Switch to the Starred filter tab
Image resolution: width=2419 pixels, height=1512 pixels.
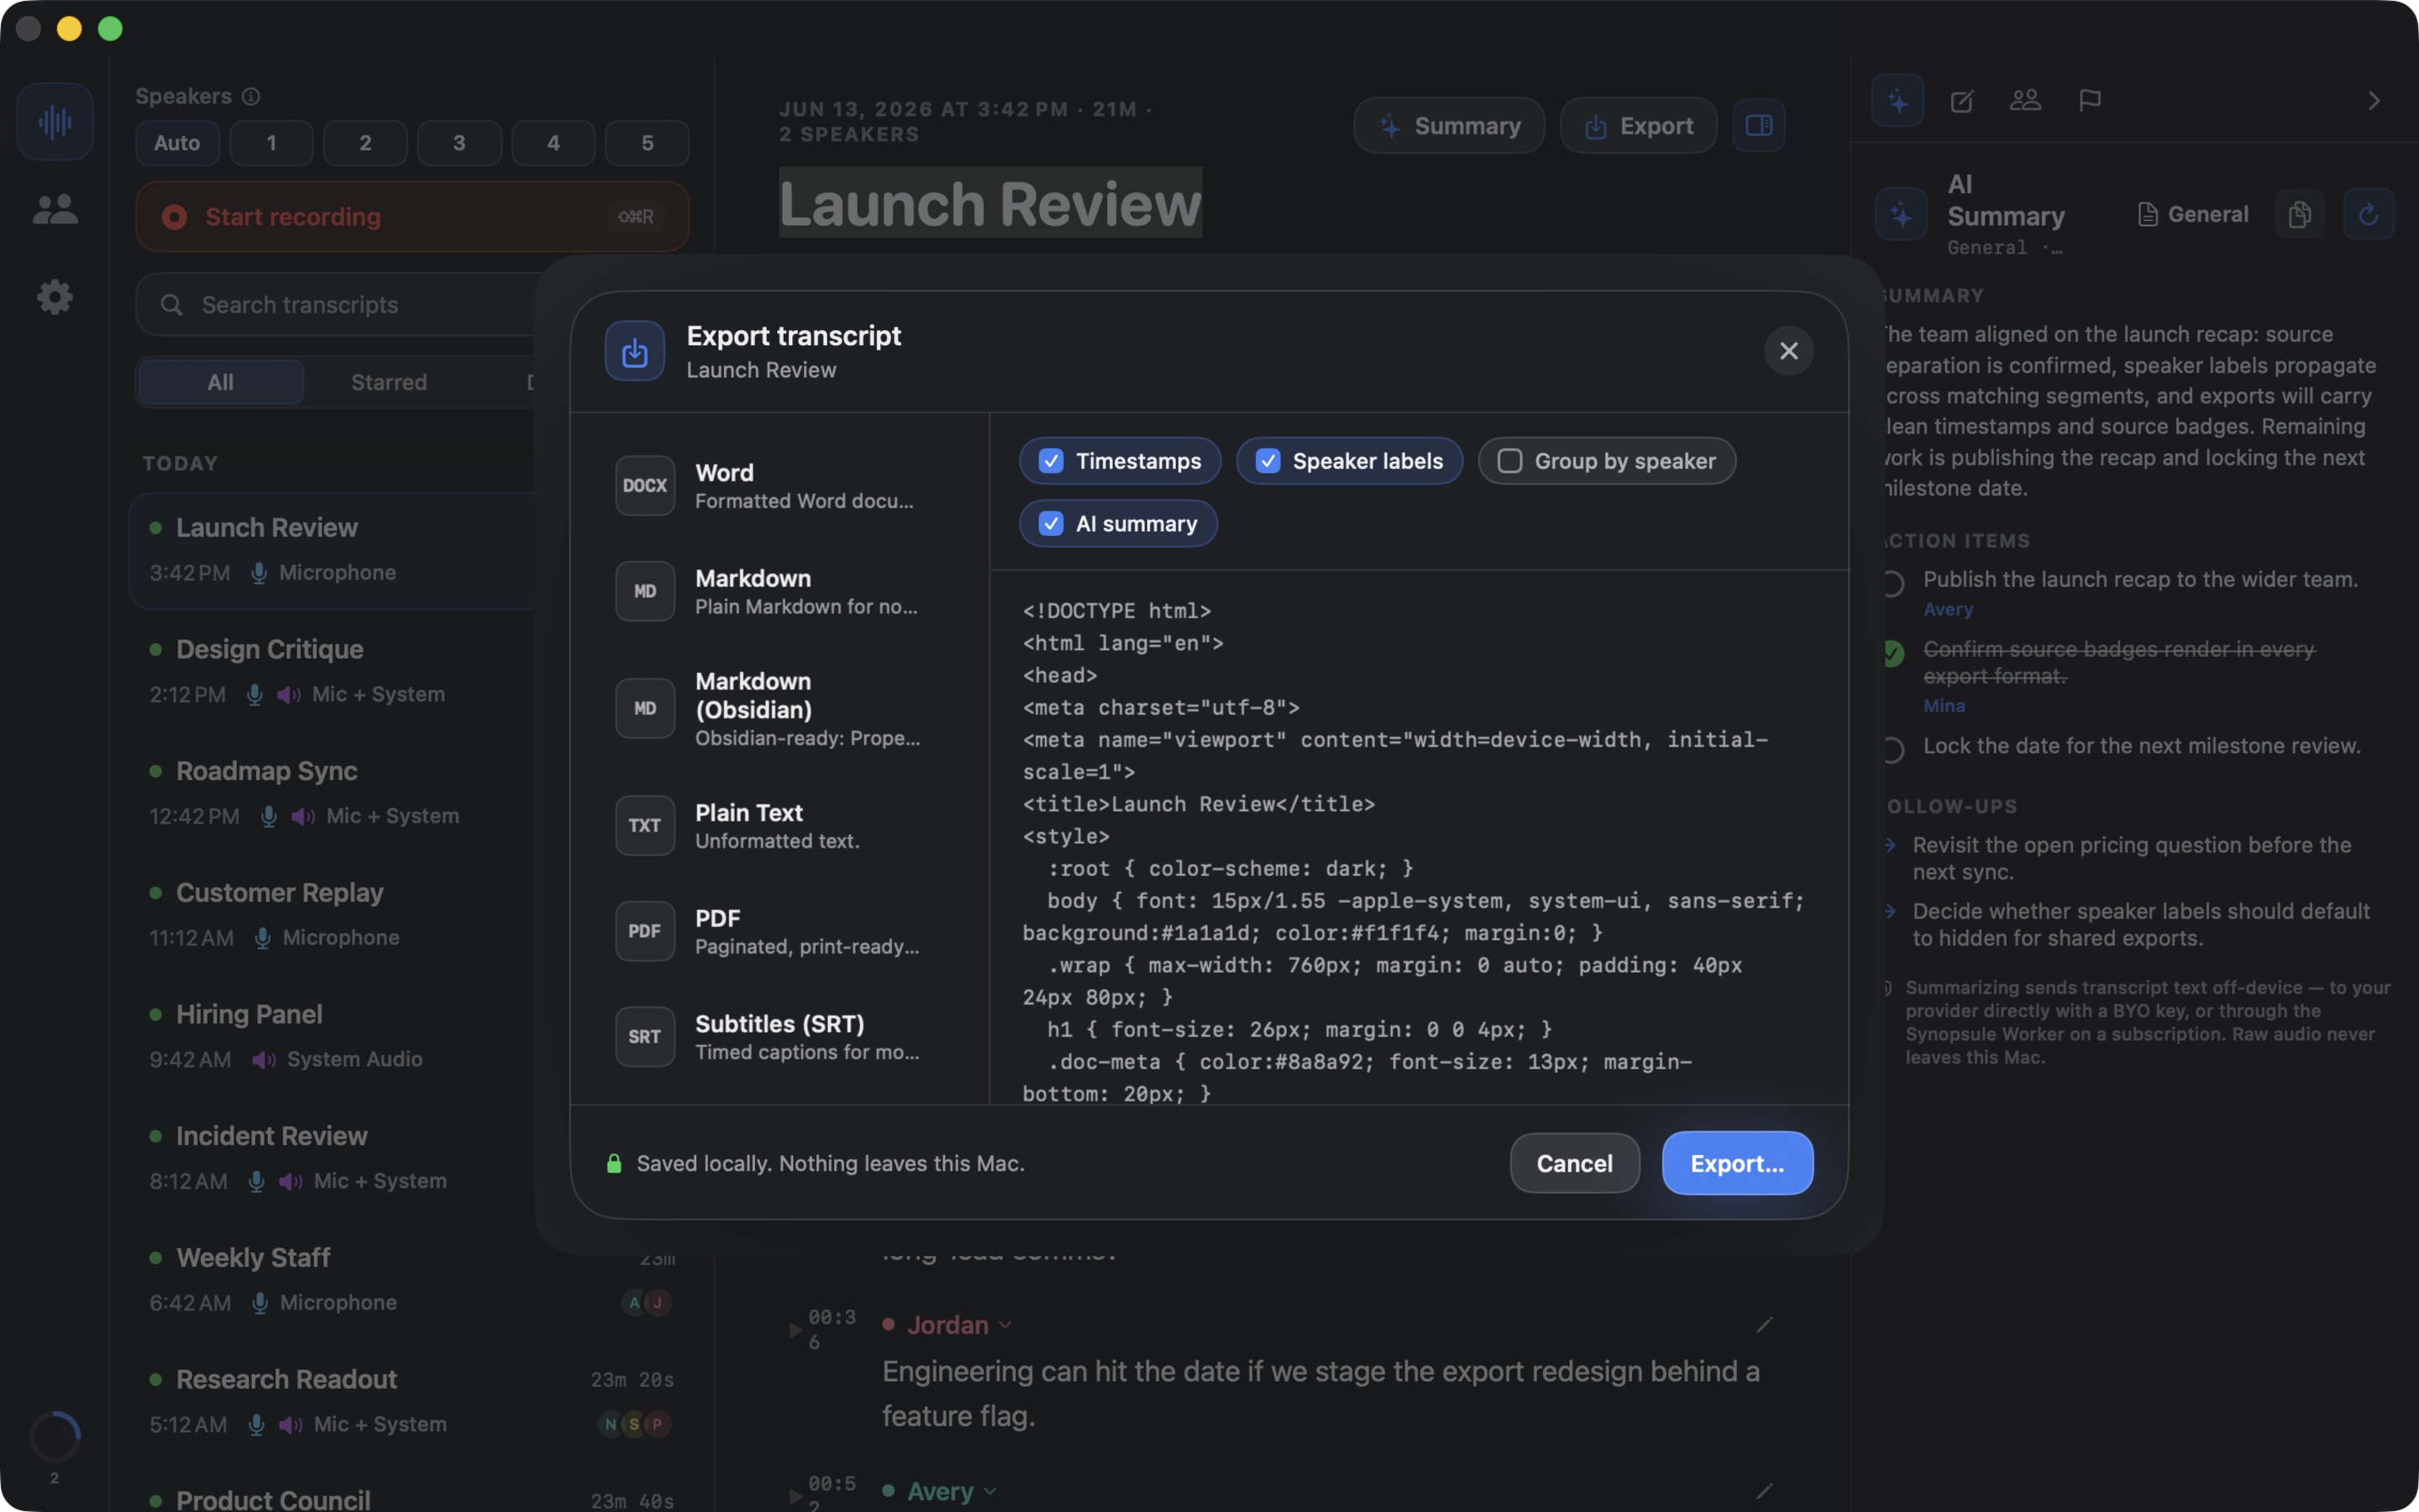389,383
